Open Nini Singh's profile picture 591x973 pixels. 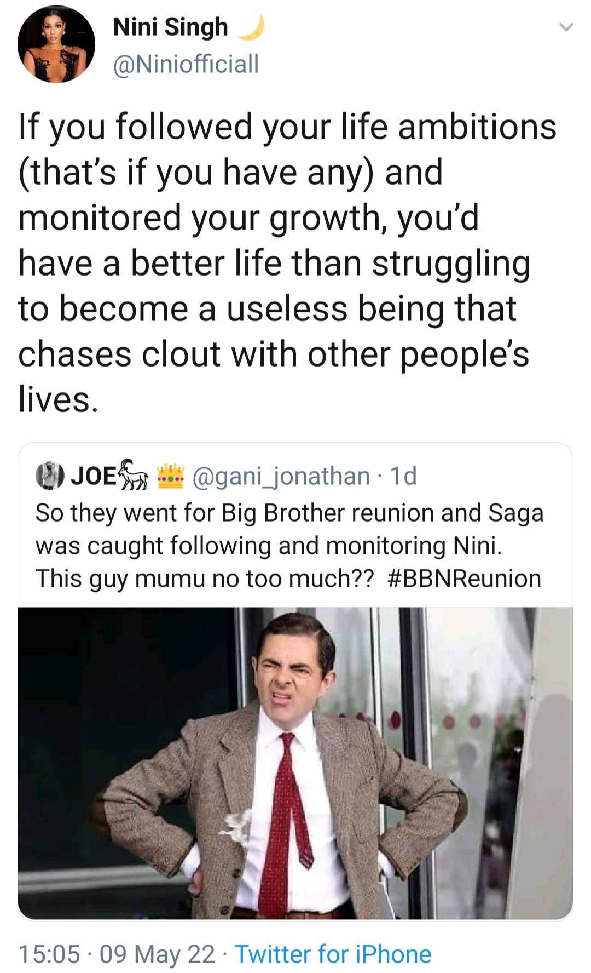coord(56,44)
